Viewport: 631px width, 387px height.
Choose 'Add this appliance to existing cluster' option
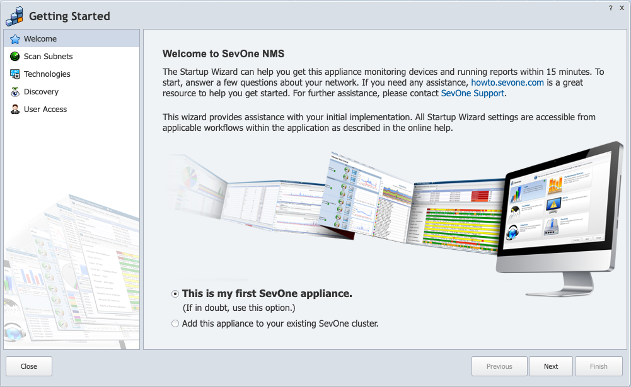tap(175, 323)
